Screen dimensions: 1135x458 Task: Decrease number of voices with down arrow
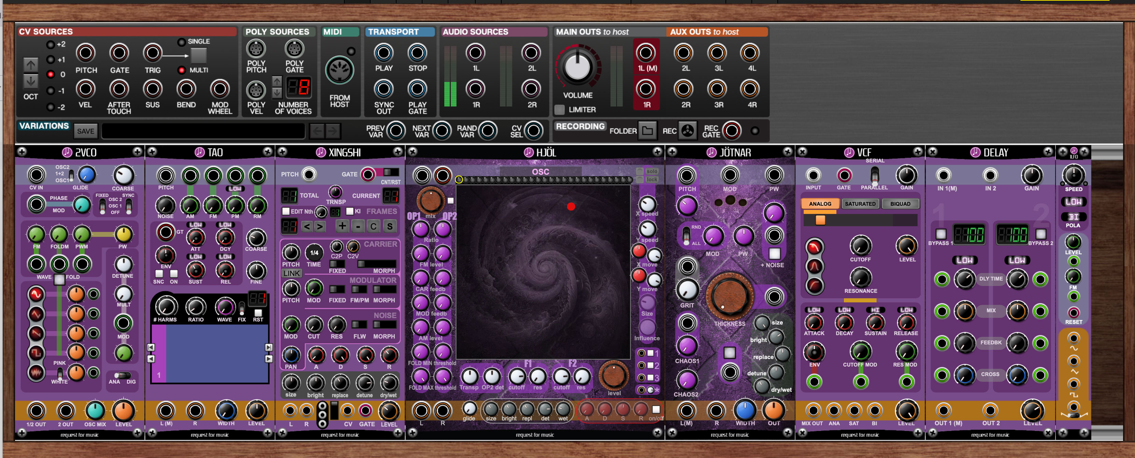277,93
